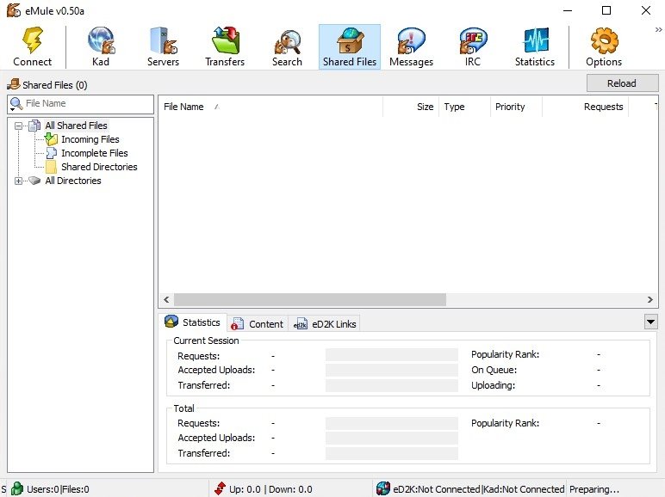Switch to the Statistics details tab
665x497 pixels.
[193, 322]
